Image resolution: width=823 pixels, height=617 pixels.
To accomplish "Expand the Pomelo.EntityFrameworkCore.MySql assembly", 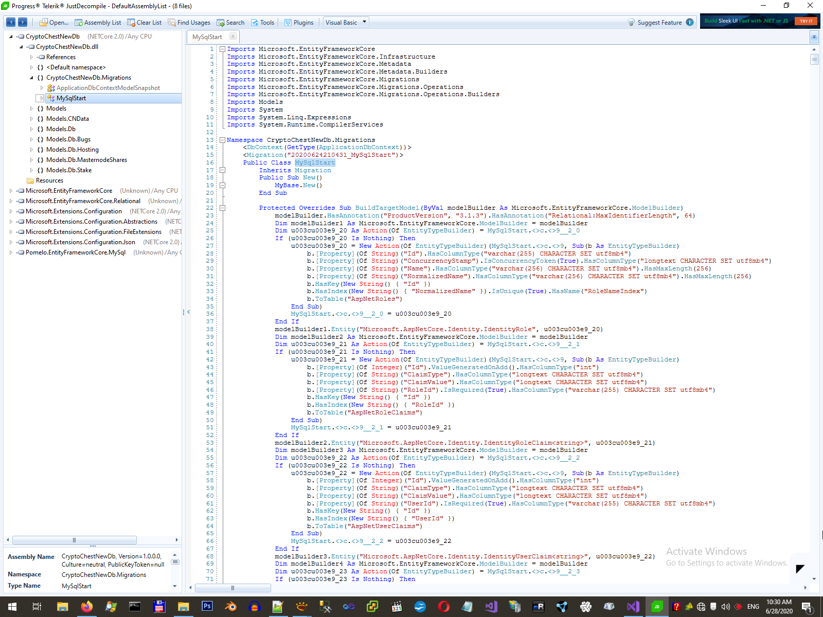I will pyautogui.click(x=11, y=252).
